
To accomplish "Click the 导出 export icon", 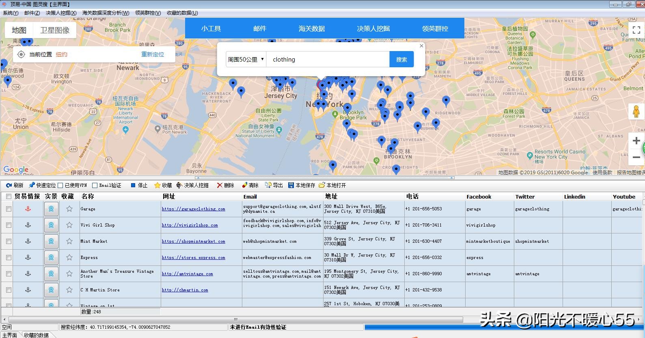I will coord(268,185).
